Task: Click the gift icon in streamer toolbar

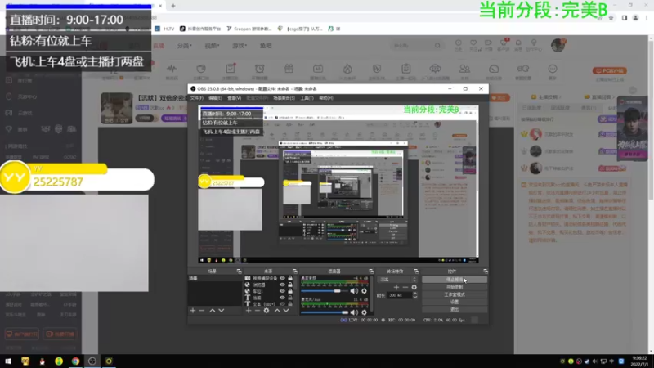Action: [289, 69]
